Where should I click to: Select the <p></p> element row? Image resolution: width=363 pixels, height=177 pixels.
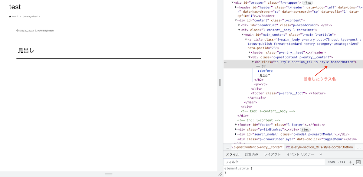(261, 84)
